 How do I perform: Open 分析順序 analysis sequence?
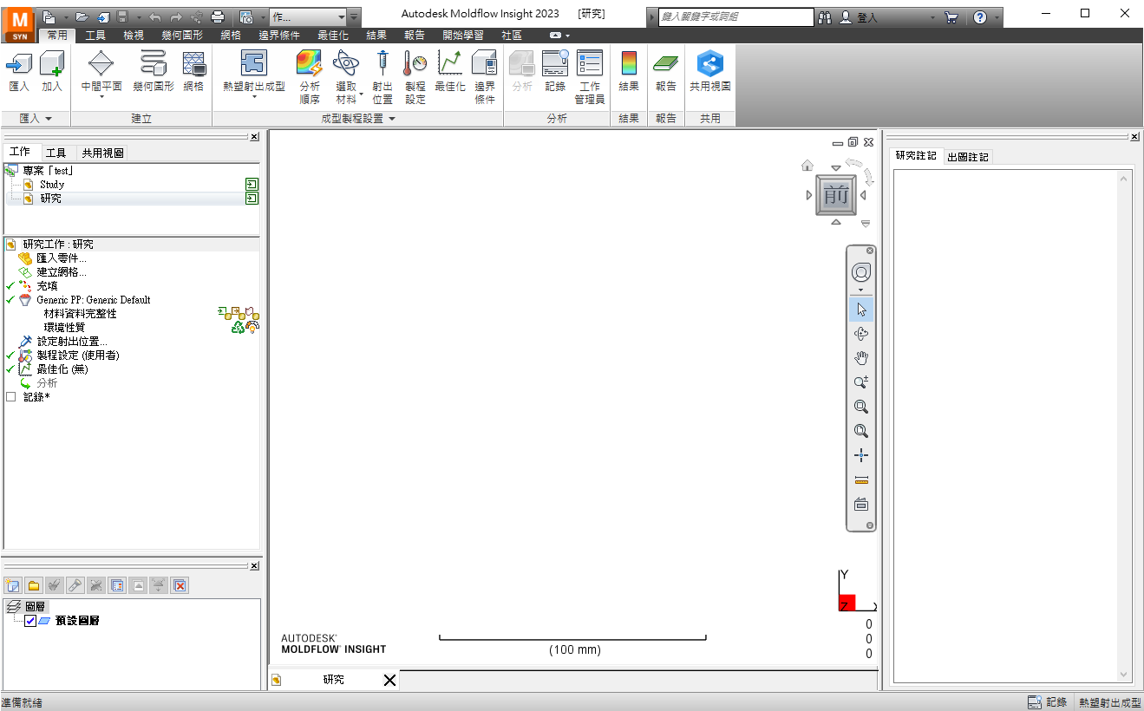coord(310,76)
